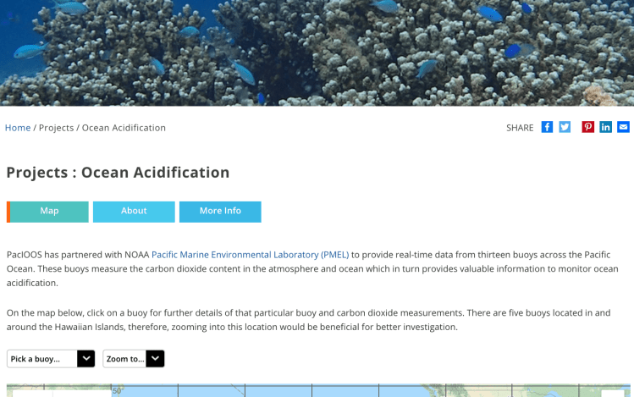Screen dimensions: 634x397
Task: Click the SHARE label
Action: [x=520, y=128]
